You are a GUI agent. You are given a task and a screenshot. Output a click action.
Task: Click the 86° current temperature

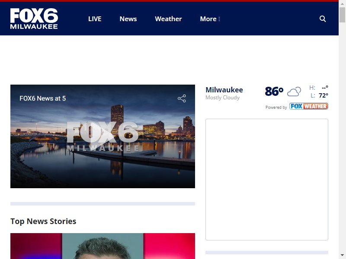[x=274, y=92]
